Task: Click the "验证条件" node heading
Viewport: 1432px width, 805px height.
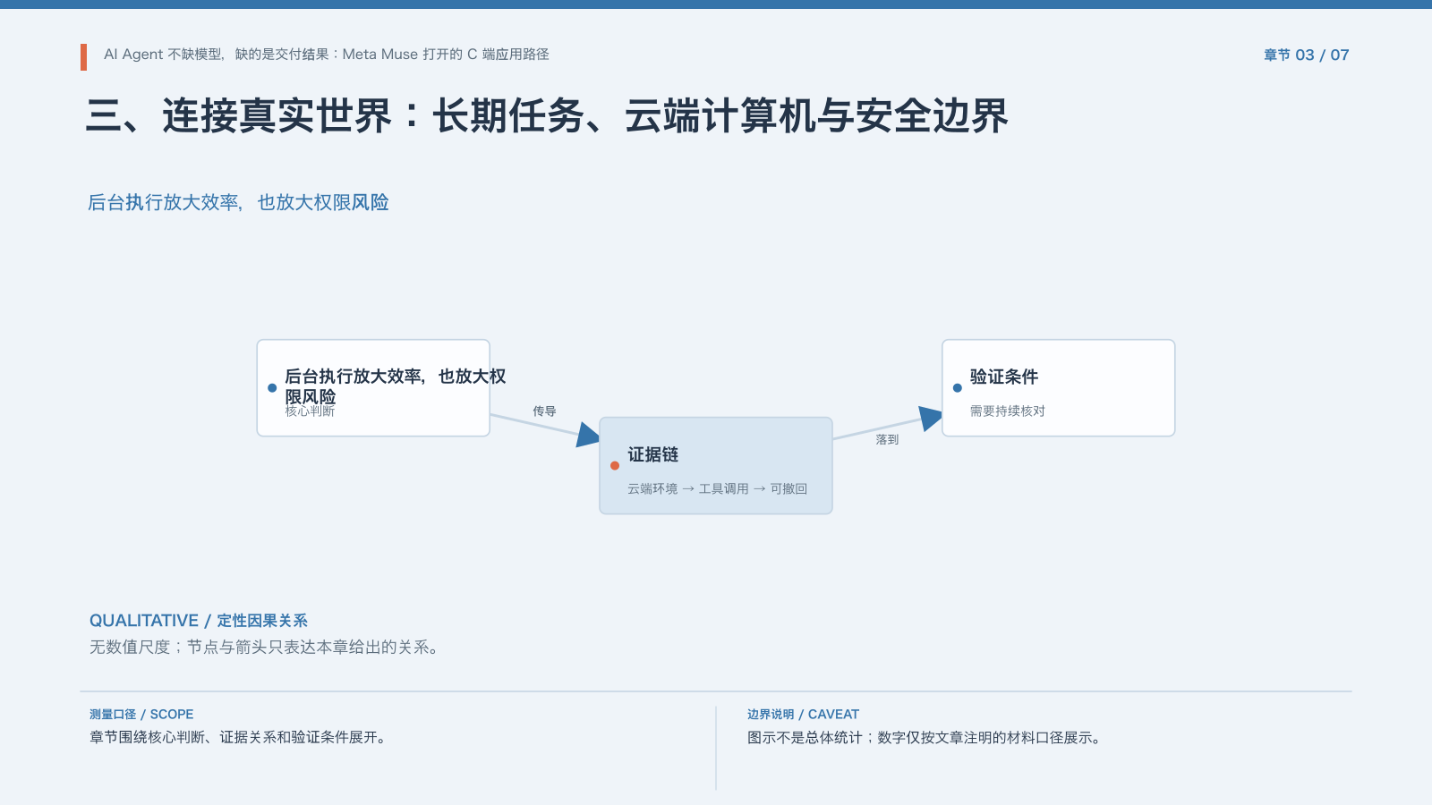Action: [1004, 377]
